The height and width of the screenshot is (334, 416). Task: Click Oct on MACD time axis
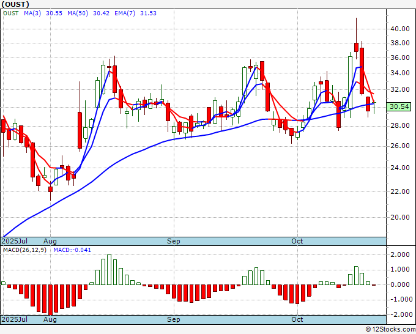[297, 319]
